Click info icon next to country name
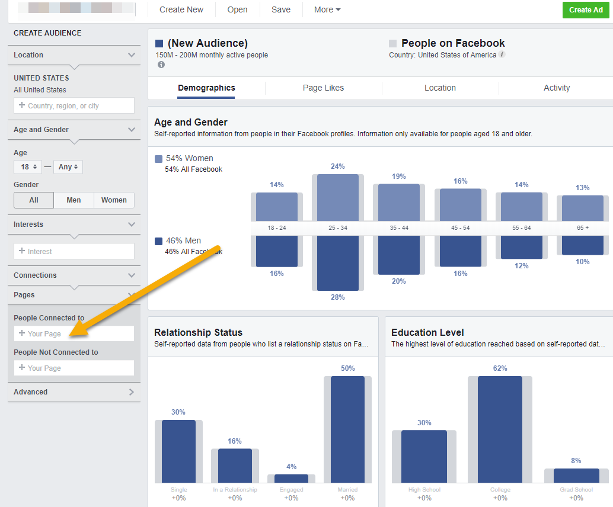 (x=502, y=54)
